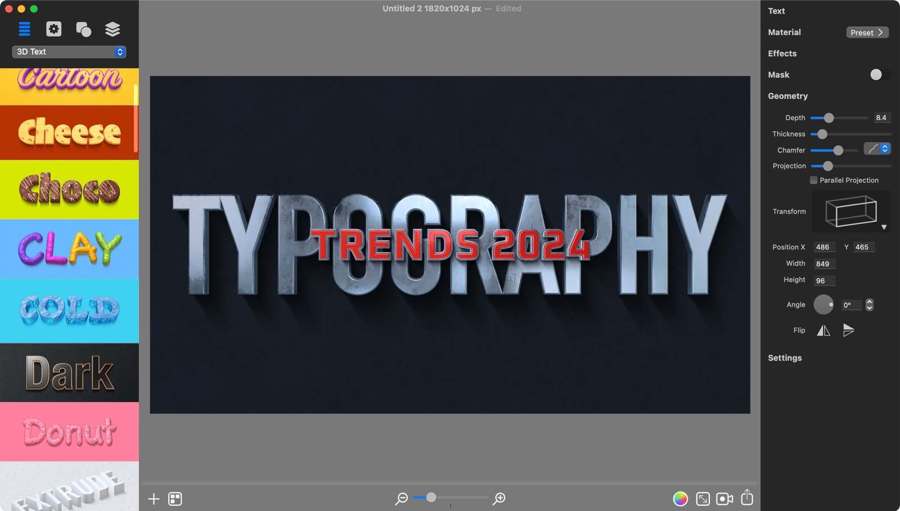The width and height of the screenshot is (900, 511).
Task: Open the Chamfer profile dropdown
Action: (x=877, y=149)
